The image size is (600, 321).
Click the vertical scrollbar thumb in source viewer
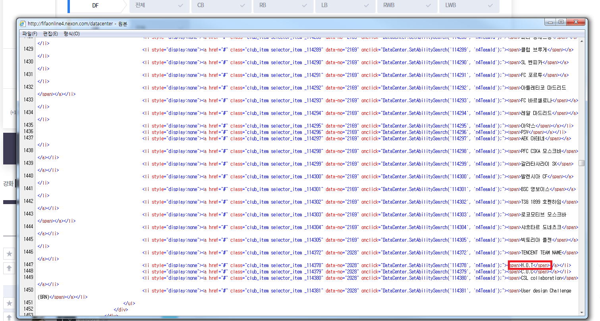coord(581,163)
